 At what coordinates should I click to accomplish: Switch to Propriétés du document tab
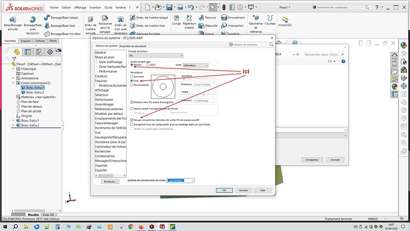pyautogui.click(x=133, y=46)
